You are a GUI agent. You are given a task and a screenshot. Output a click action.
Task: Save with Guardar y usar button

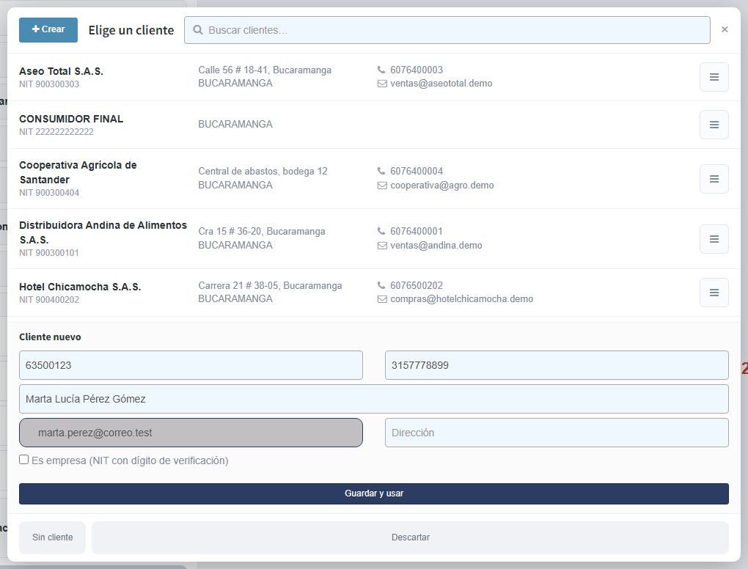pos(374,493)
